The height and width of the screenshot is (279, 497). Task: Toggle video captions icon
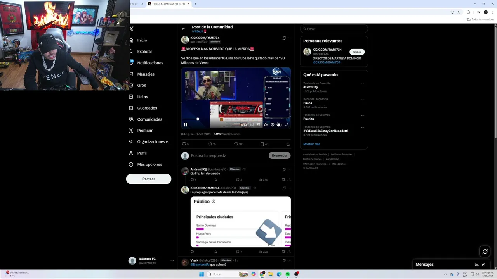[259, 125]
